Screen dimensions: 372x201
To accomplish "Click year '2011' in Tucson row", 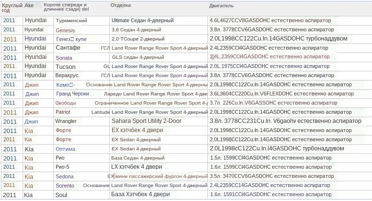I will point(9,66).
